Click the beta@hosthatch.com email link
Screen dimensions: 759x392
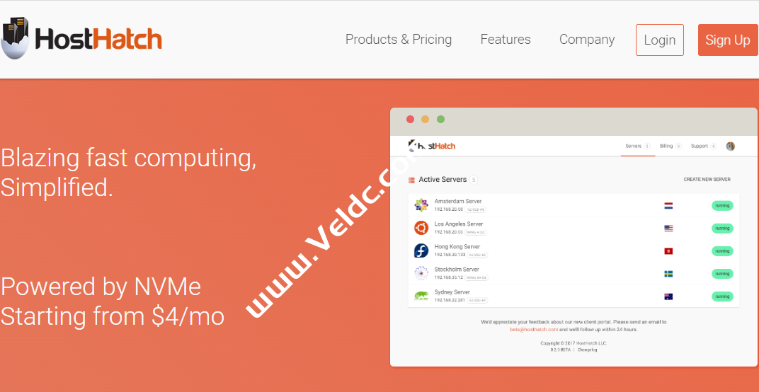click(534, 330)
